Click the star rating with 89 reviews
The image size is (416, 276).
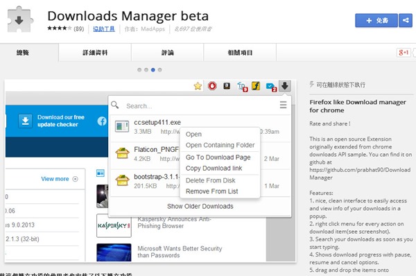(x=66, y=28)
